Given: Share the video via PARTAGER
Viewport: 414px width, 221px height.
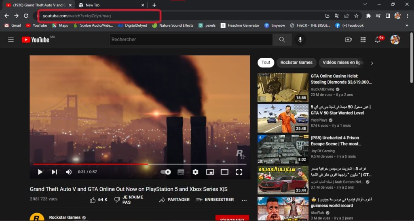Looking at the screenshot, I should [174, 200].
